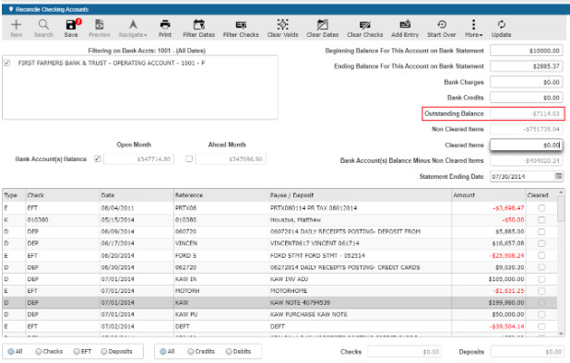570x363 pixels.
Task: Click the Add Entry icon
Action: pyautogui.click(x=405, y=25)
